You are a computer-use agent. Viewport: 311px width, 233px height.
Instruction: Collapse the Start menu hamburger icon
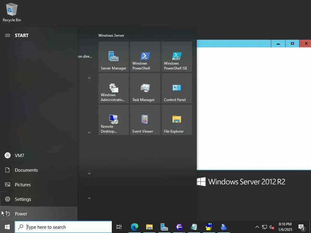[x=8, y=35]
